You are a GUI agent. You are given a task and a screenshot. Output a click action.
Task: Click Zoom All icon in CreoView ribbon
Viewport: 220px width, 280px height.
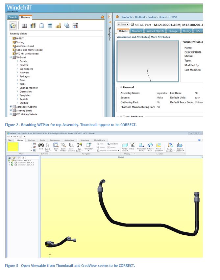coord(56,145)
